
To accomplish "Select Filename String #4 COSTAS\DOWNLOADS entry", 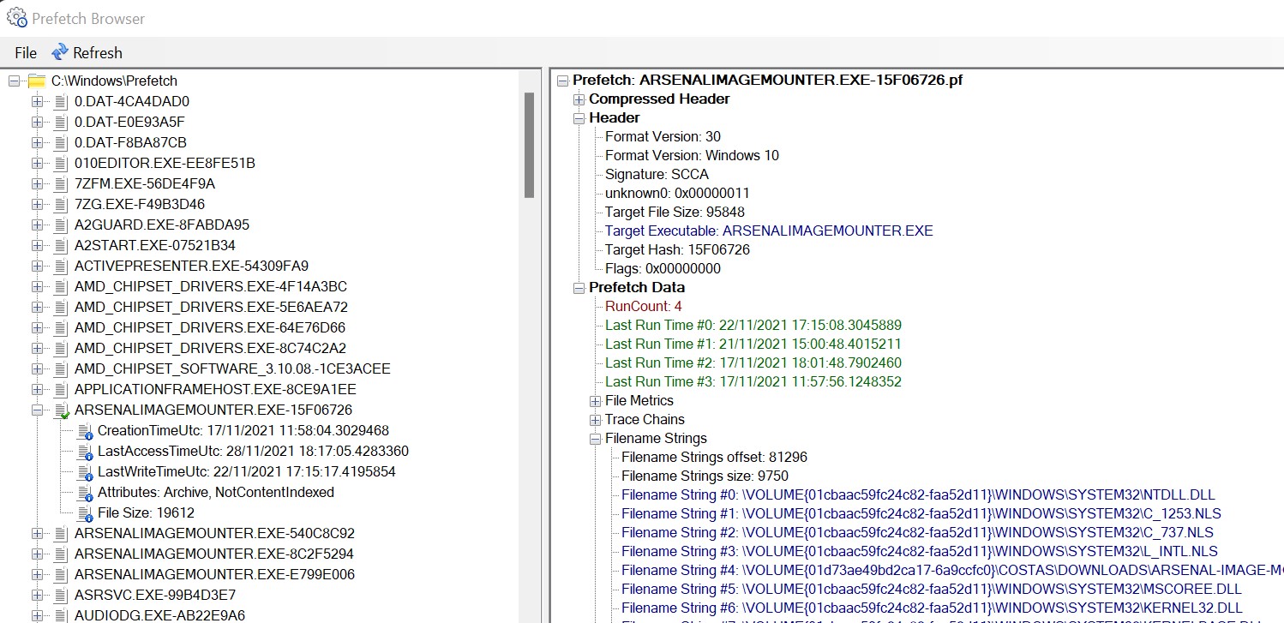I will [952, 570].
